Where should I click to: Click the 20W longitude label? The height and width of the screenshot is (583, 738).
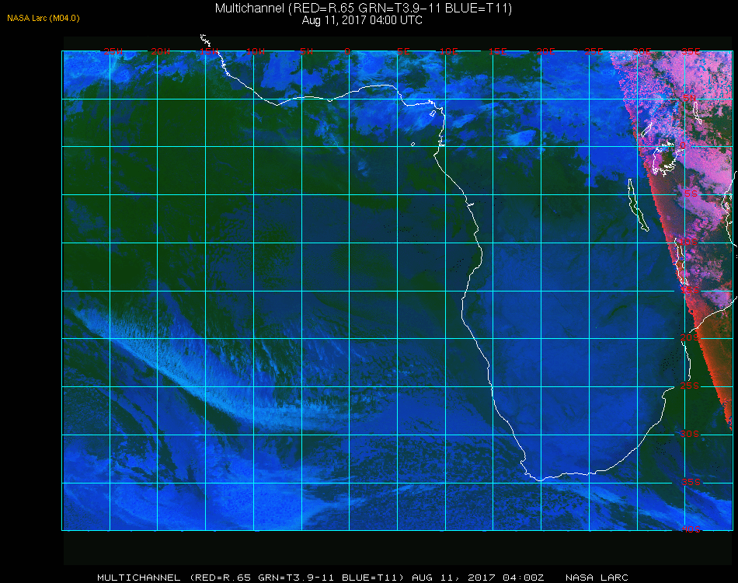coord(161,51)
